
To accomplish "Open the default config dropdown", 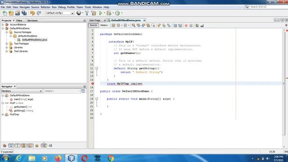I will tap(72, 13).
